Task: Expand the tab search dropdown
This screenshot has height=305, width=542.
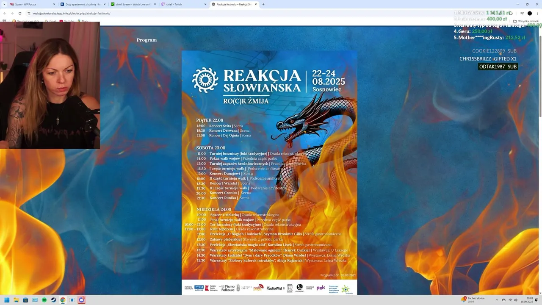Action: point(4,4)
